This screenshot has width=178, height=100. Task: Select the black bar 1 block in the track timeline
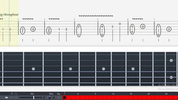coord(65,97)
